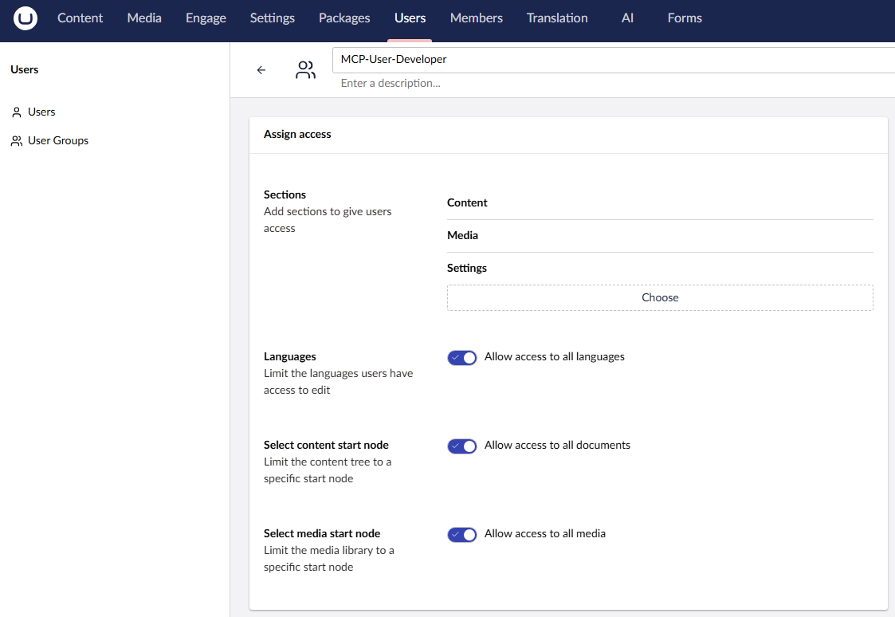Open the Forms section

pos(685,18)
